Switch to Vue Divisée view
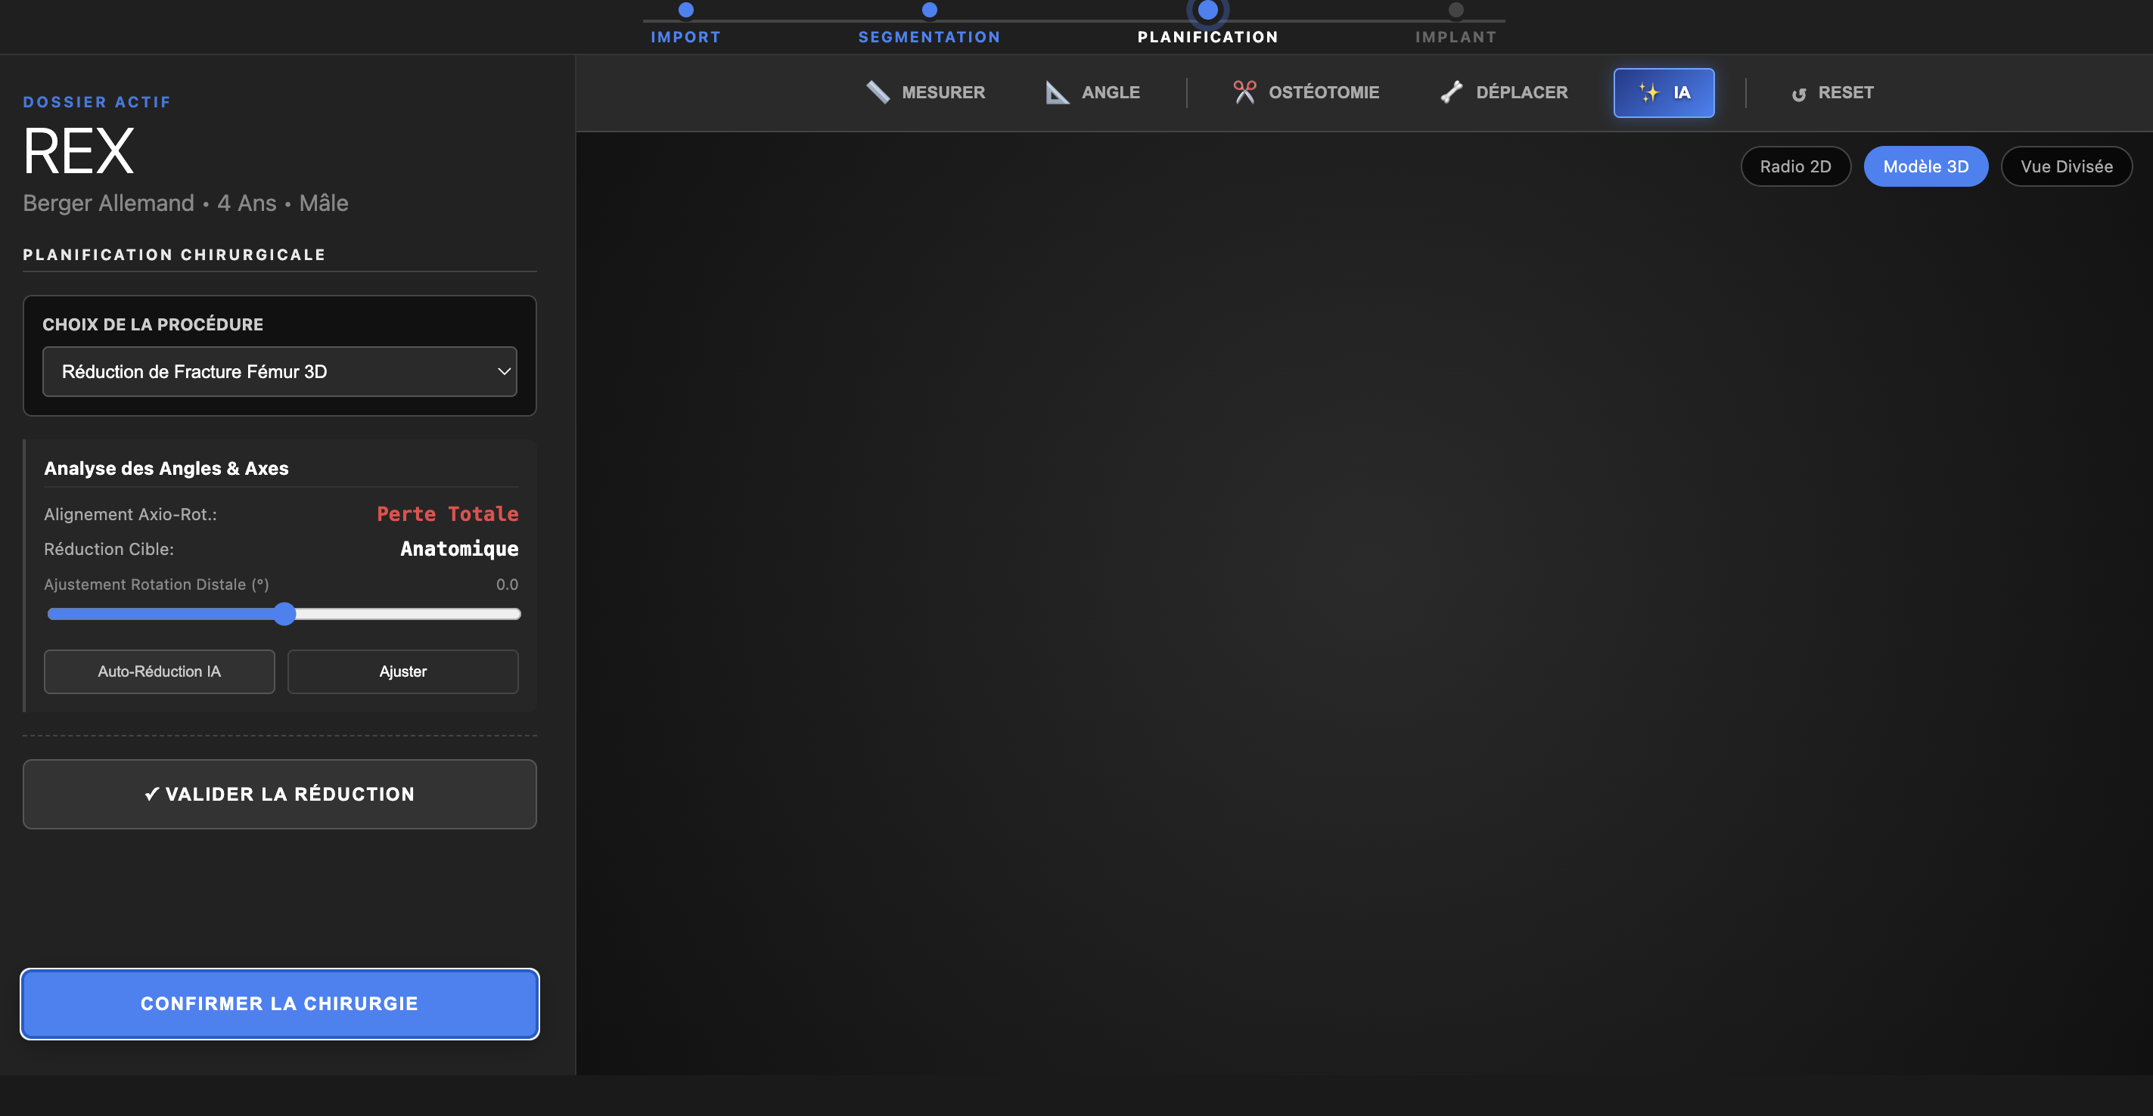2153x1116 pixels. click(2066, 166)
